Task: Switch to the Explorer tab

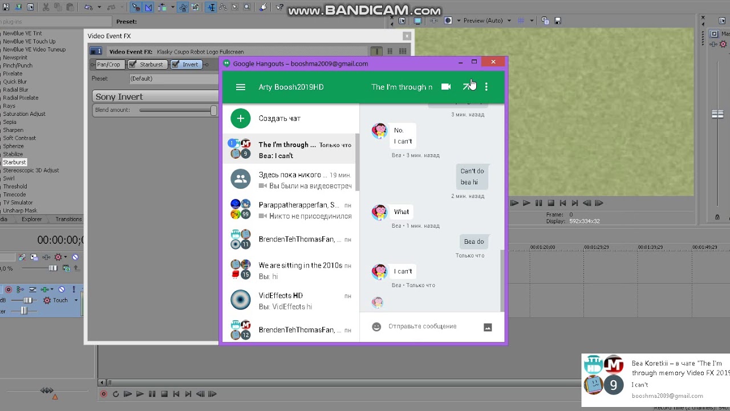Action: pyautogui.click(x=31, y=219)
